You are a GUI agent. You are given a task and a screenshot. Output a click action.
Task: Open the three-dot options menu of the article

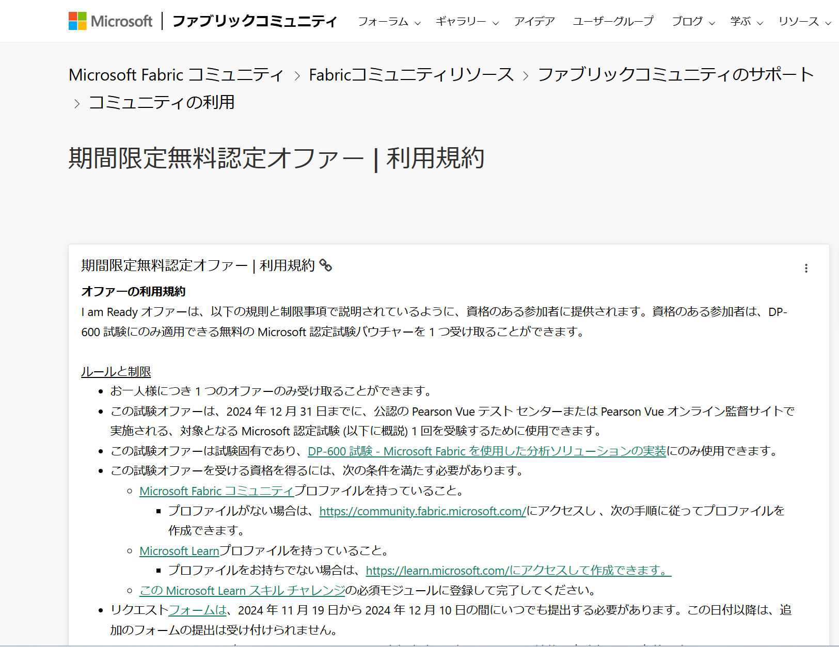point(806,268)
